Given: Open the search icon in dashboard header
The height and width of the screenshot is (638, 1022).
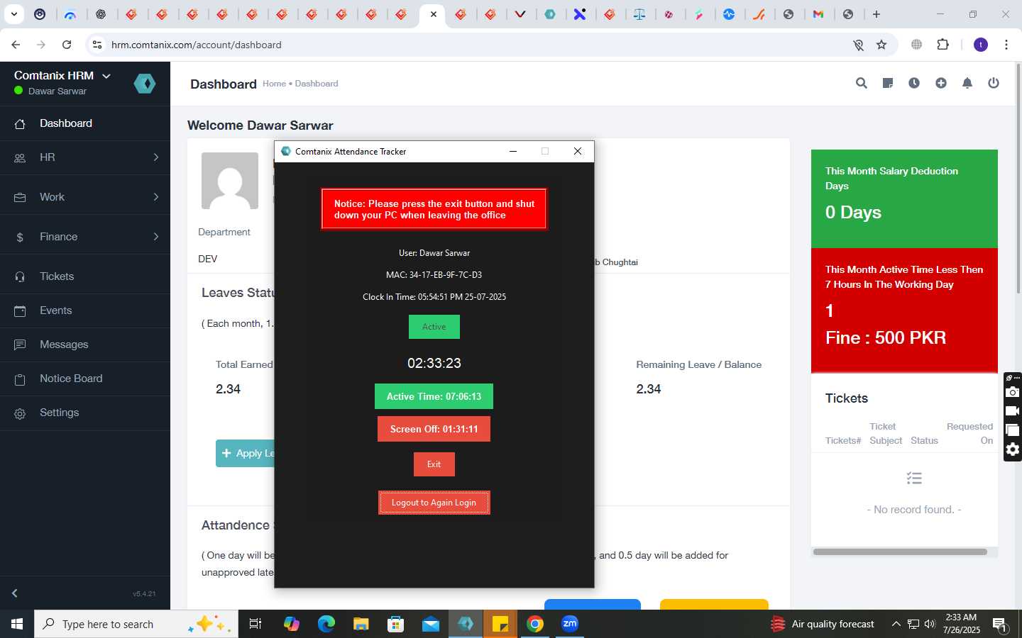Looking at the screenshot, I should pyautogui.click(x=861, y=83).
